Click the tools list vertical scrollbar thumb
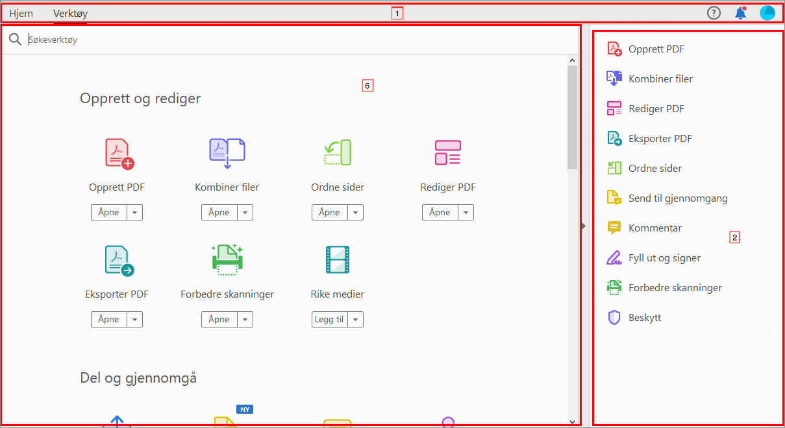The image size is (785, 428). [x=572, y=117]
